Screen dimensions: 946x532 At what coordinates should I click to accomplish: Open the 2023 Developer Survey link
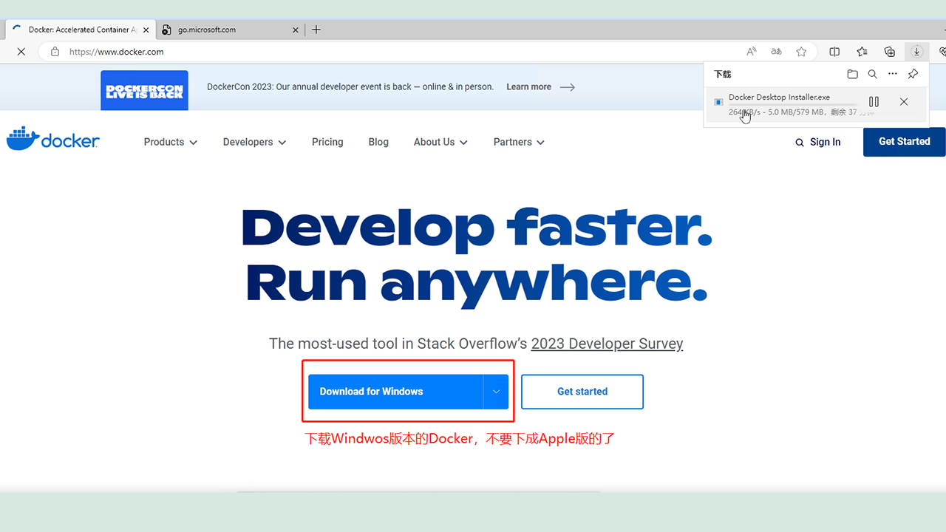607,344
